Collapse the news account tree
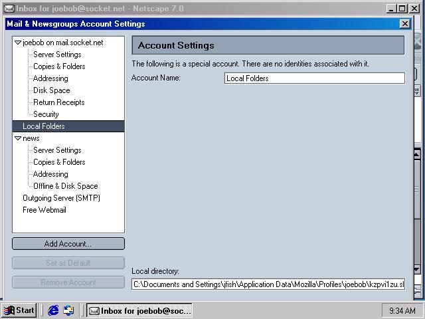 click(18, 138)
